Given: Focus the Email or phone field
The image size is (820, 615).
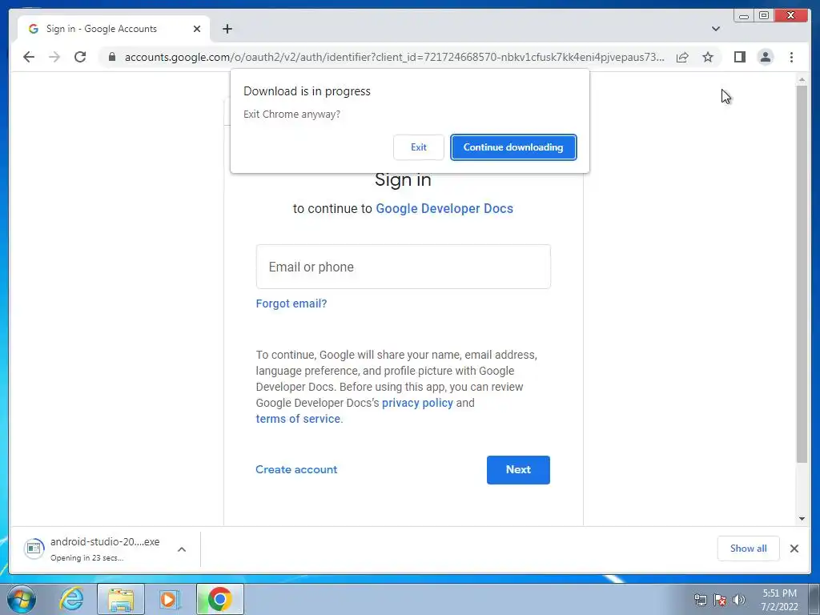Looking at the screenshot, I should [x=404, y=267].
